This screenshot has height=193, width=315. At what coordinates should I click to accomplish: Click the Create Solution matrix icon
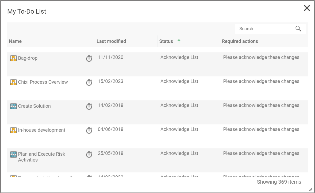point(13,106)
